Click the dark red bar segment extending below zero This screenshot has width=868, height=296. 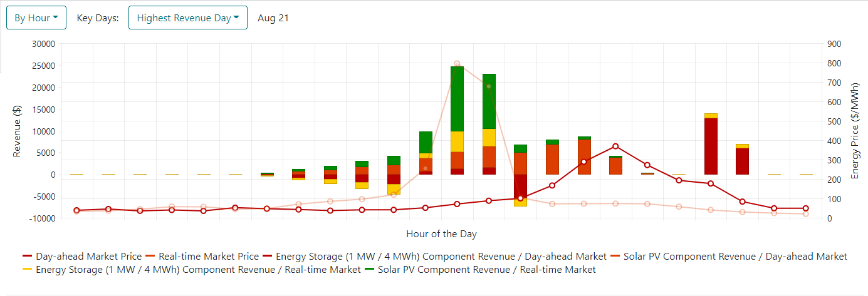coord(520,186)
